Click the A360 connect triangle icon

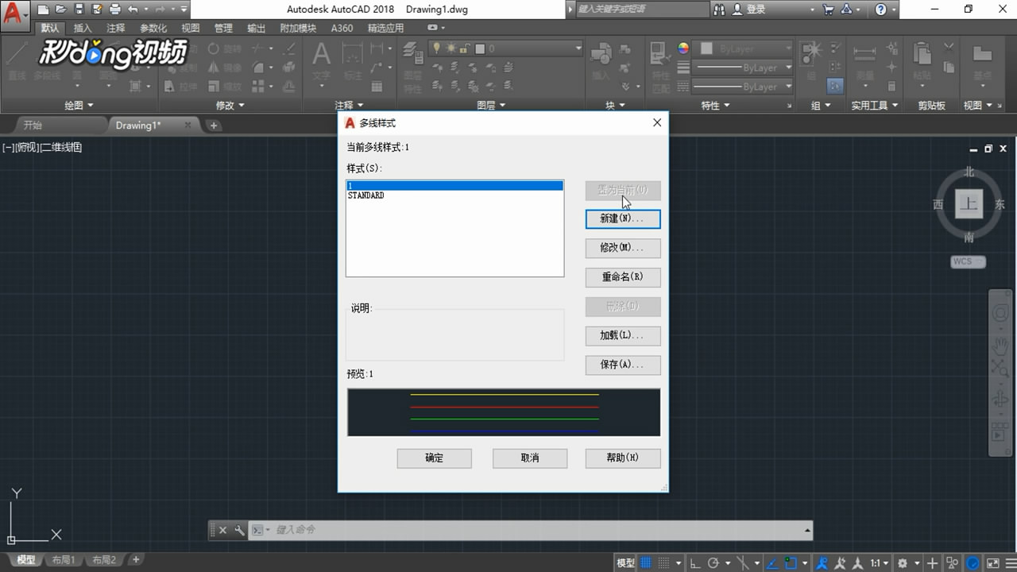[846, 10]
